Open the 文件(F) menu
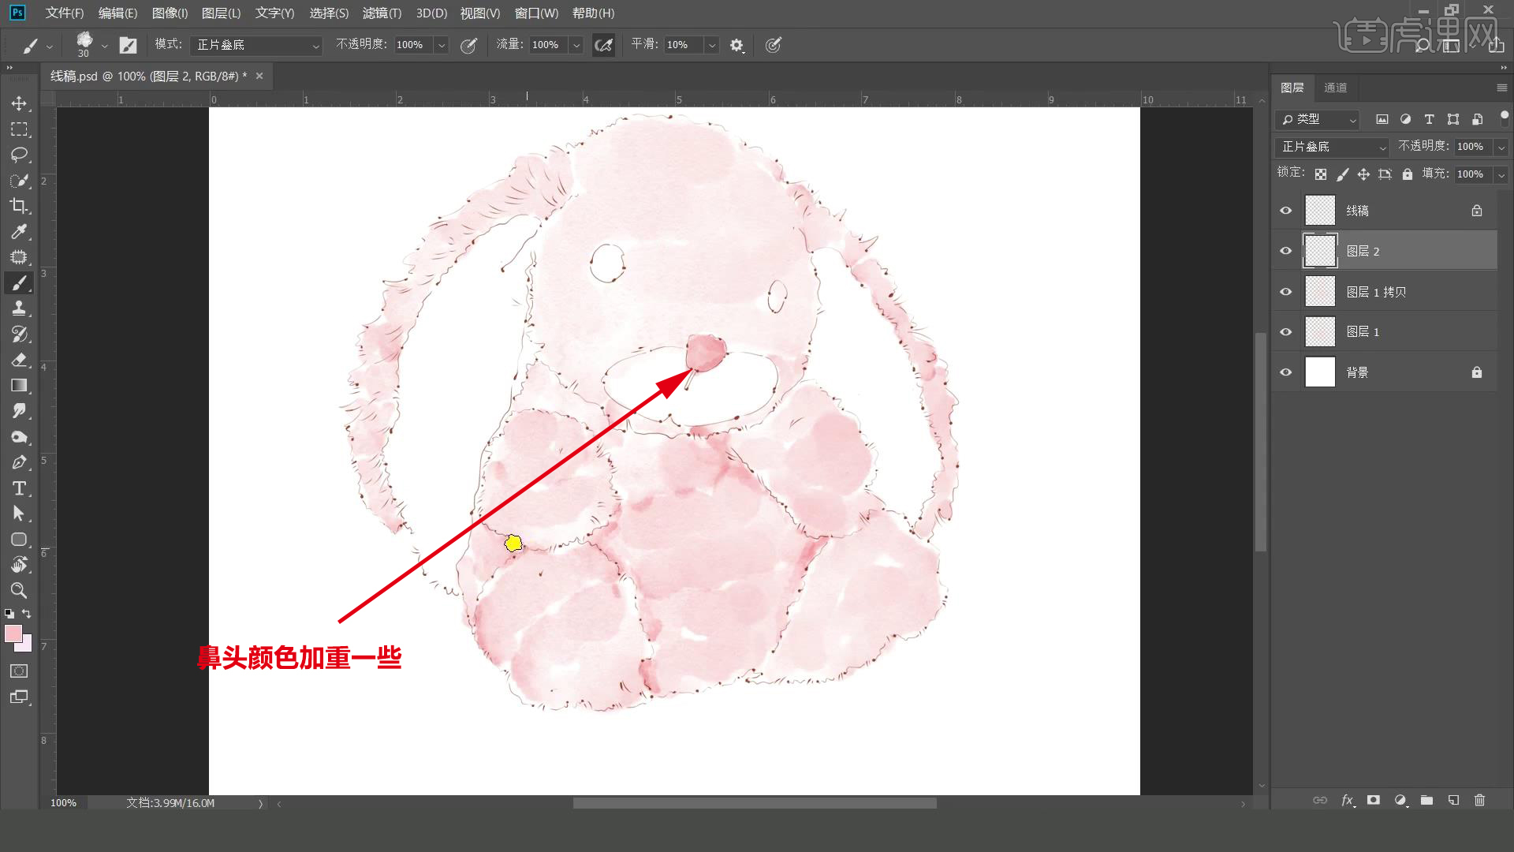 (65, 13)
